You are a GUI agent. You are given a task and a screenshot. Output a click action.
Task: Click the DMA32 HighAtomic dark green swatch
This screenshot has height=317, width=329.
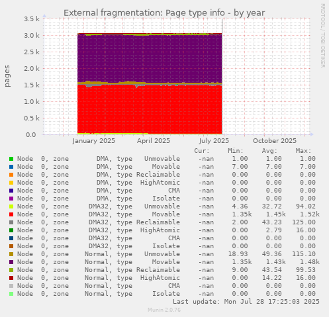coord(11,230)
